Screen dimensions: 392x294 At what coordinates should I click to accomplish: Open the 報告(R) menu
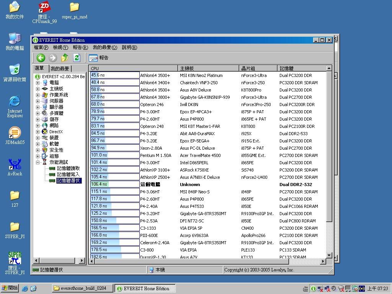click(80, 47)
